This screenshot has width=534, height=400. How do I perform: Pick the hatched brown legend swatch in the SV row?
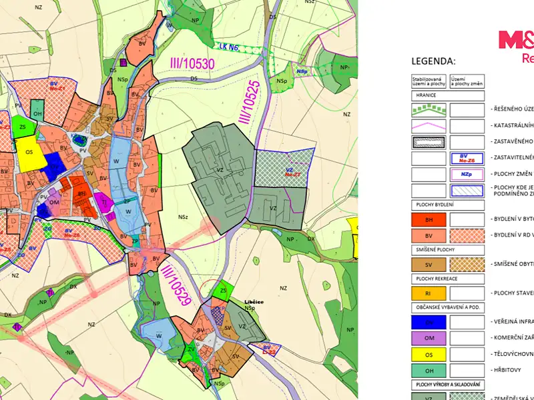coord(467,265)
